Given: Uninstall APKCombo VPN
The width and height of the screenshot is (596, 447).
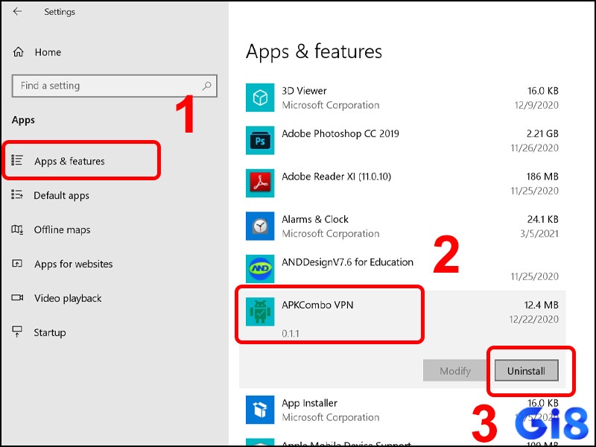Looking at the screenshot, I should click(x=527, y=370).
